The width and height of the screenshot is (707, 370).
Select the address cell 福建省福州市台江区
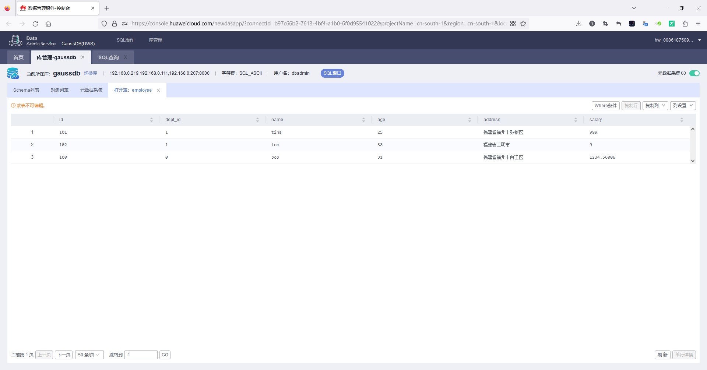tap(503, 157)
